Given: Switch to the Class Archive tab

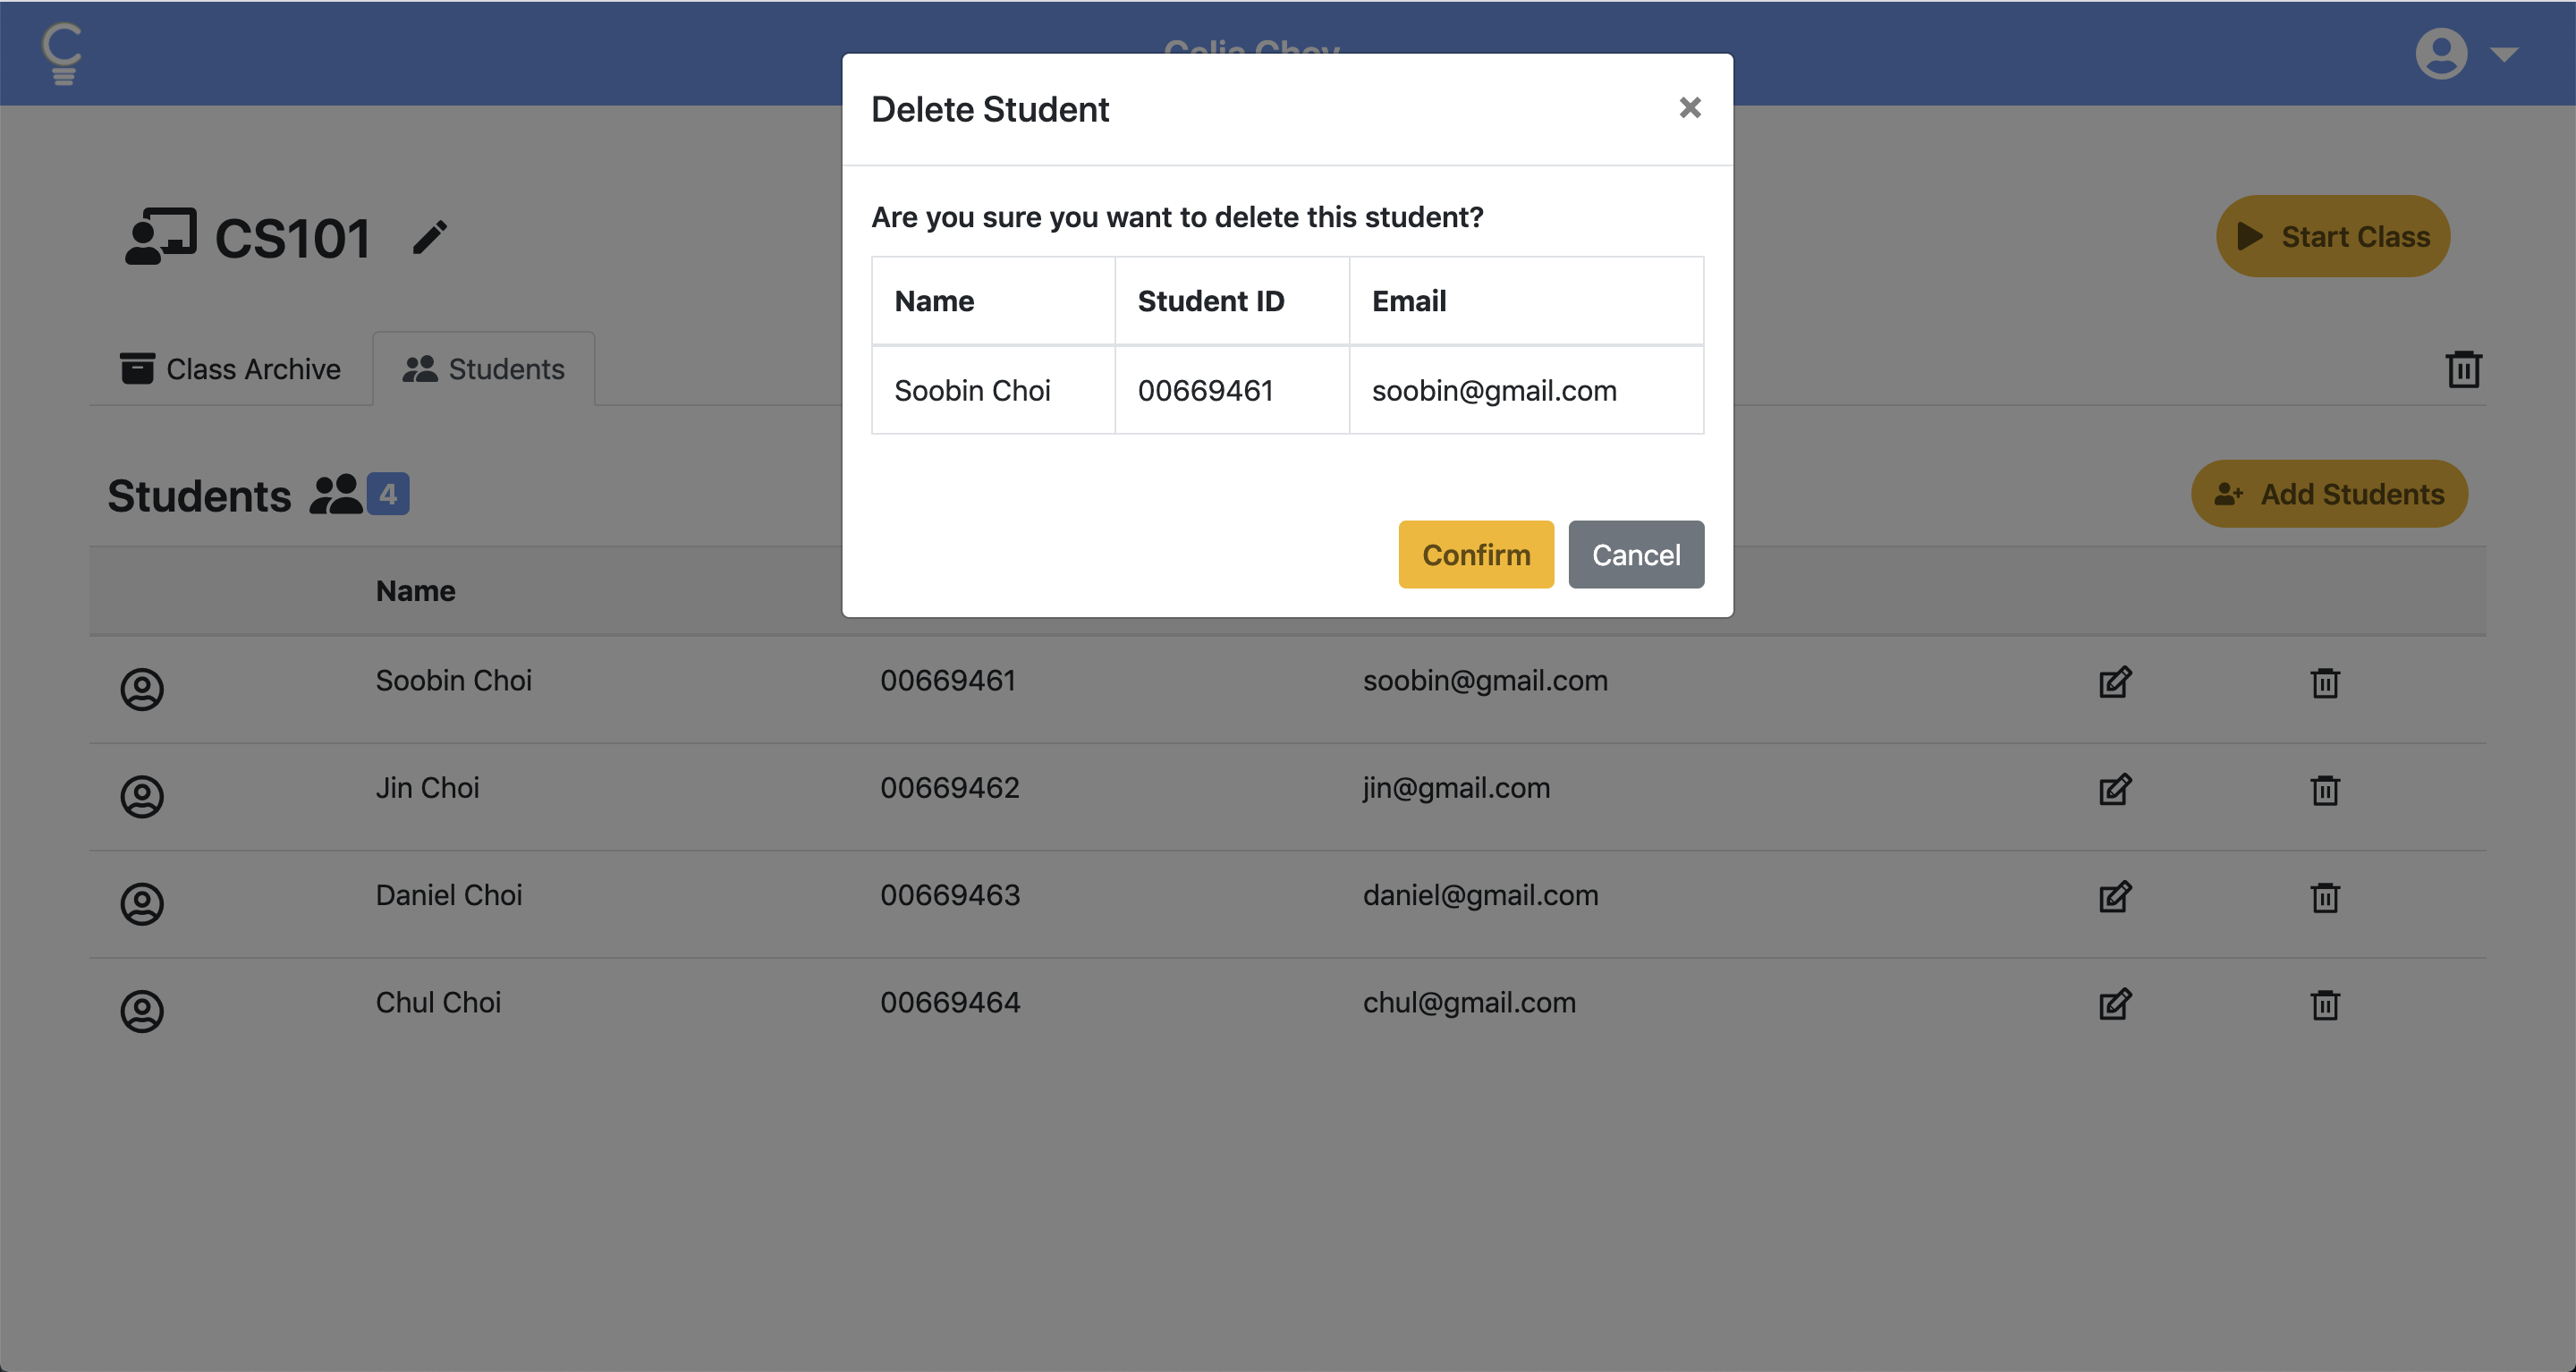Looking at the screenshot, I should coord(231,369).
